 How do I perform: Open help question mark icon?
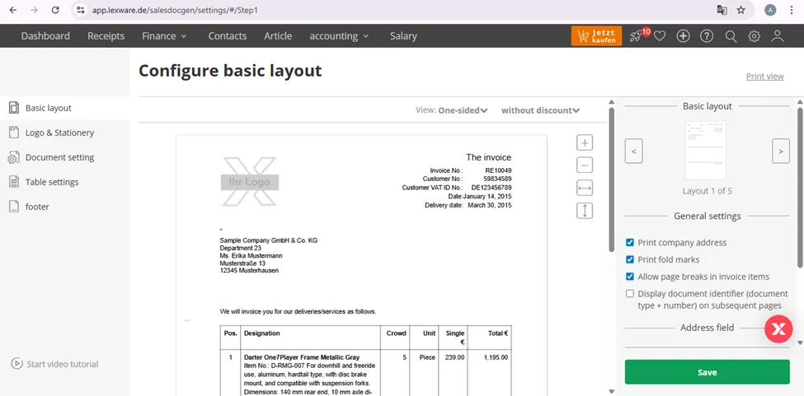coord(707,36)
